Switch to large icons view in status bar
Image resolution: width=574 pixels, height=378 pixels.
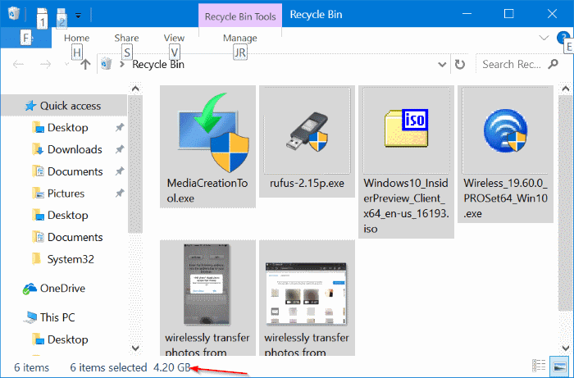click(x=559, y=366)
